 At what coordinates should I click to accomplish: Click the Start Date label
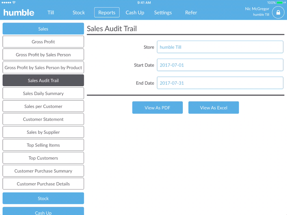point(144,65)
